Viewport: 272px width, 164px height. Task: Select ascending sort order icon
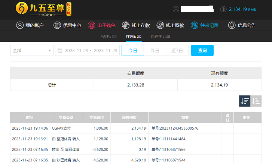(256, 101)
